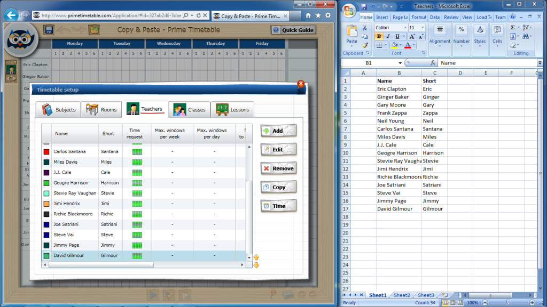The image size is (547, 307).
Task: Save the Excel workbook from the quick access toolbar
Action: (364, 6)
